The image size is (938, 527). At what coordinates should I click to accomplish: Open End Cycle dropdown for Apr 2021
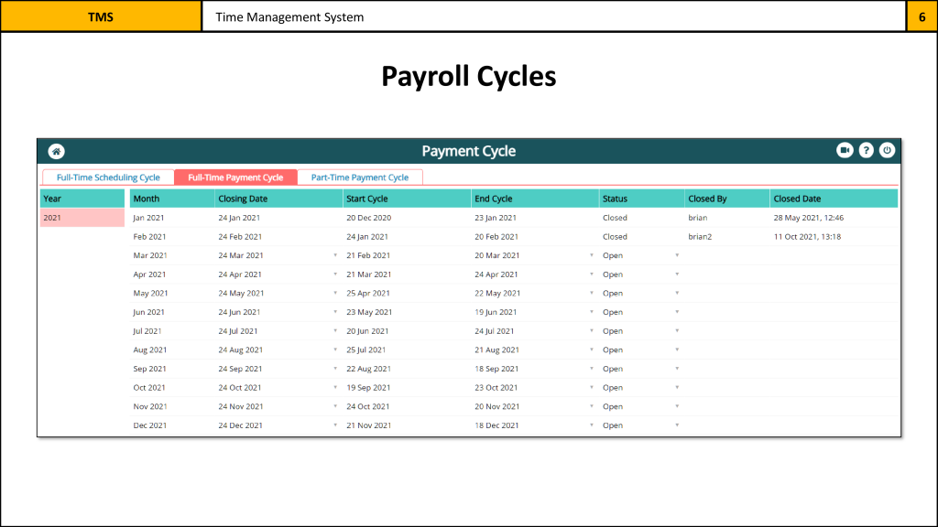point(592,274)
